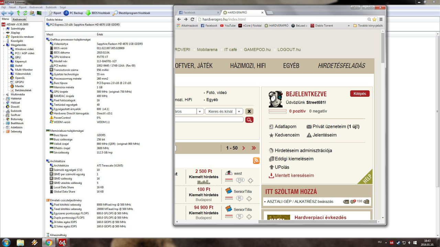Click the zoom magnifier icon in address bar
This screenshot has width=440, height=247.
pos(369,20)
